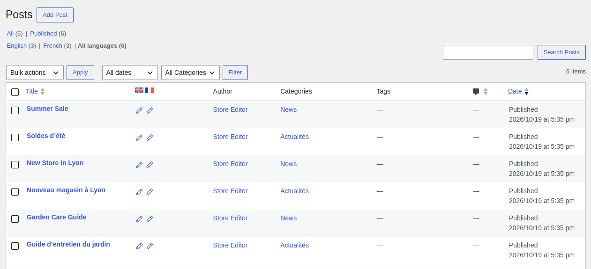Open the All dates dropdown

(130, 73)
